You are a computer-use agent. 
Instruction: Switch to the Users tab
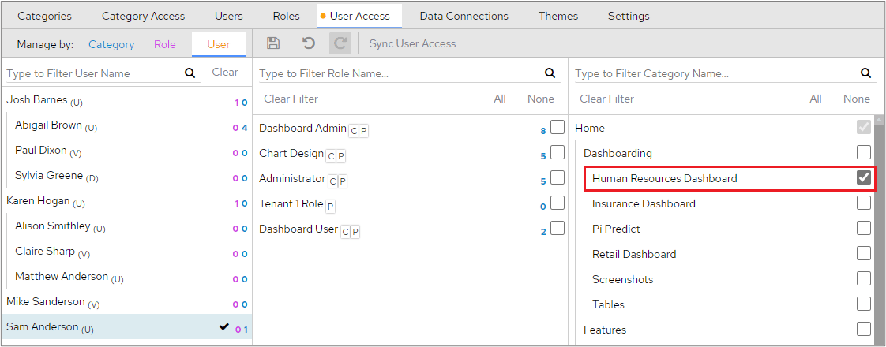click(228, 16)
